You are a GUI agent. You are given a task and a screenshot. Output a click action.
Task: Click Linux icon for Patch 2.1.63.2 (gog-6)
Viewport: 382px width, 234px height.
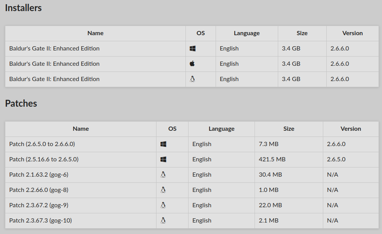coord(163,175)
